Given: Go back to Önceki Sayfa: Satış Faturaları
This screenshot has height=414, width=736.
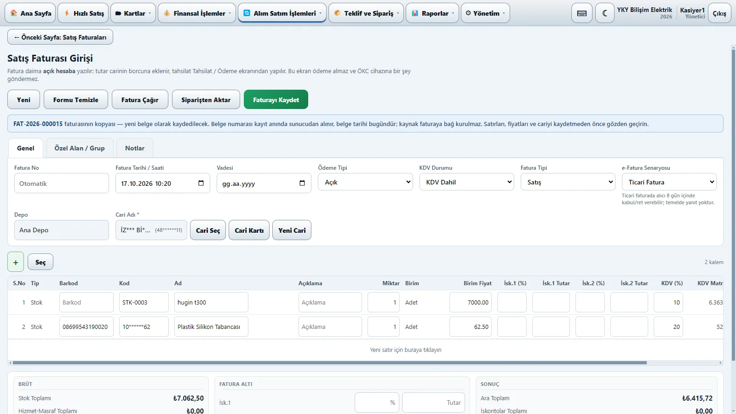Looking at the screenshot, I should point(60,37).
